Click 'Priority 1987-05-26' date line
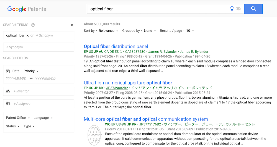This screenshot has height=147, width=277. 147,56
